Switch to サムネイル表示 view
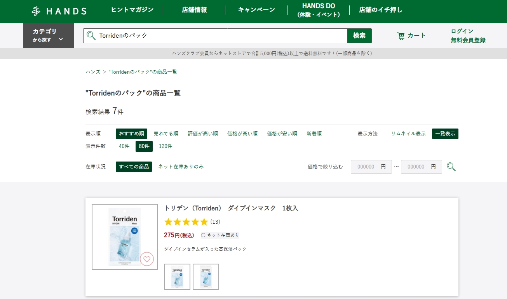This screenshot has width=507, height=299. tap(408, 134)
